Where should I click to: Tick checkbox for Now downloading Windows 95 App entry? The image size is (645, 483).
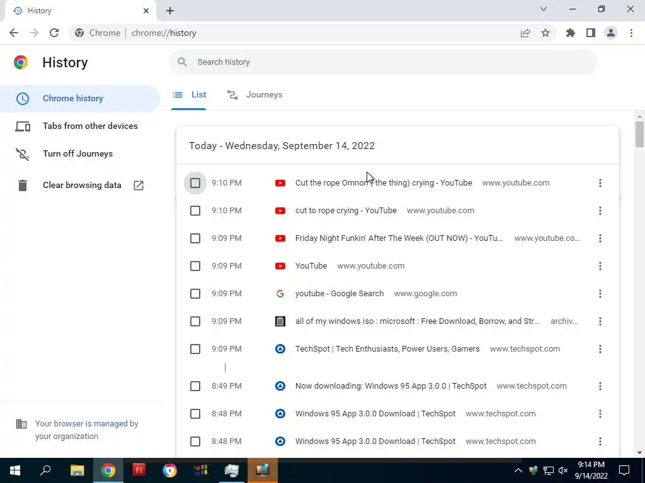click(x=195, y=386)
